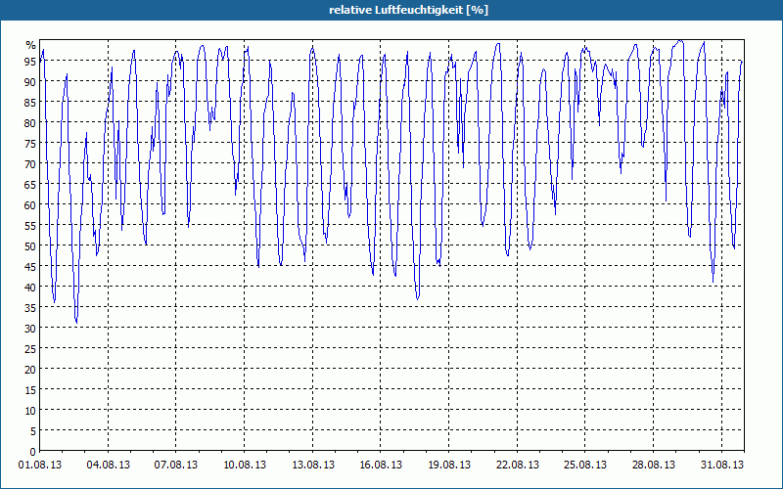Click the % unit label on y-axis
Viewport: 783px width, 489px height.
coord(31,45)
